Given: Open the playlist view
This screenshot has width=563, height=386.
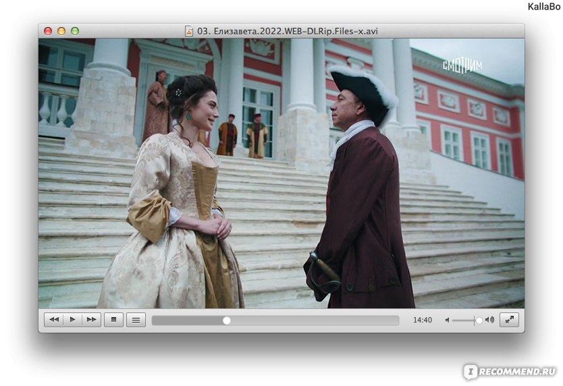Looking at the screenshot, I should 136,320.
